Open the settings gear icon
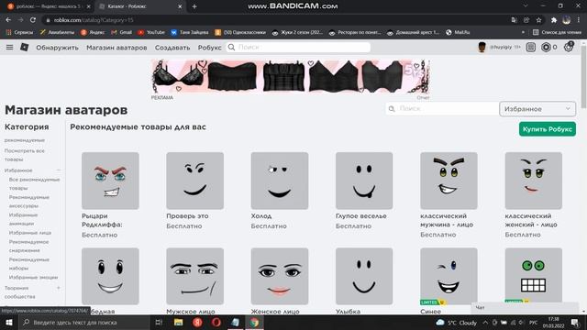The height and width of the screenshot is (330, 587). pos(569,47)
